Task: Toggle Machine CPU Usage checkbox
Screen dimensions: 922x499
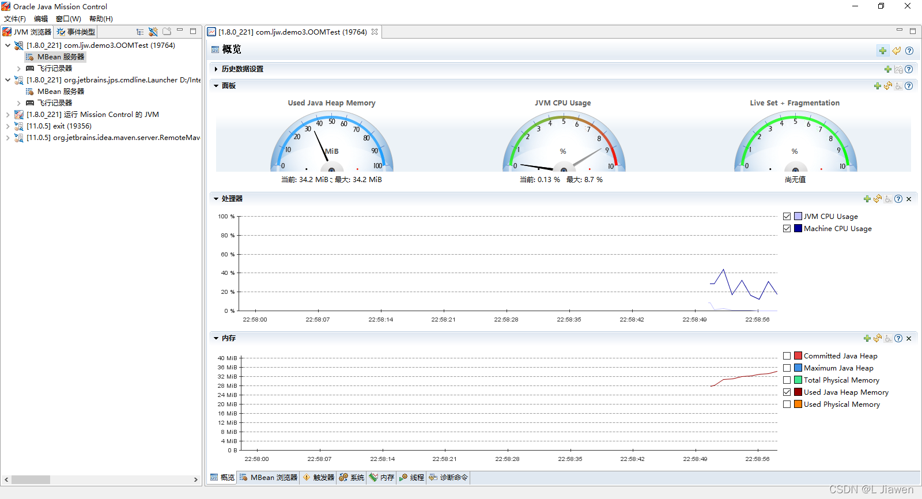Action: 787,229
